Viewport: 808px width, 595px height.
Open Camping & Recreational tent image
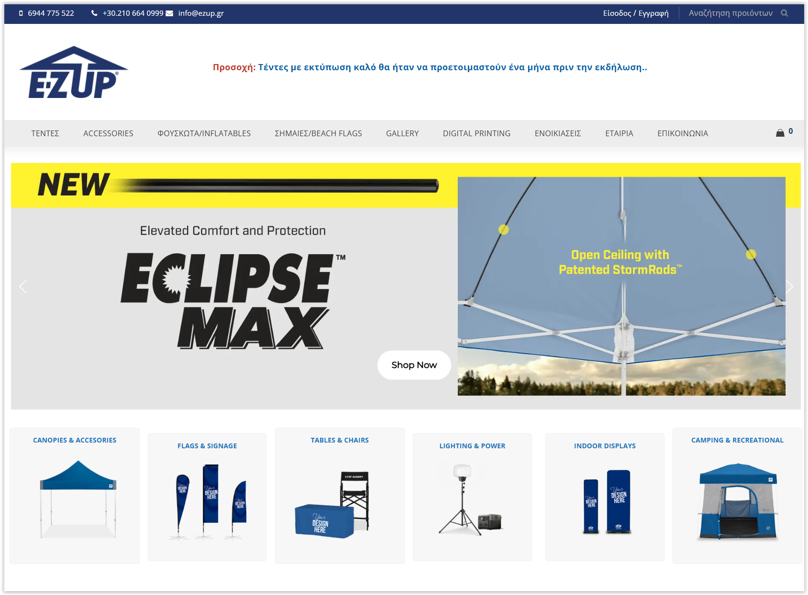(x=737, y=502)
